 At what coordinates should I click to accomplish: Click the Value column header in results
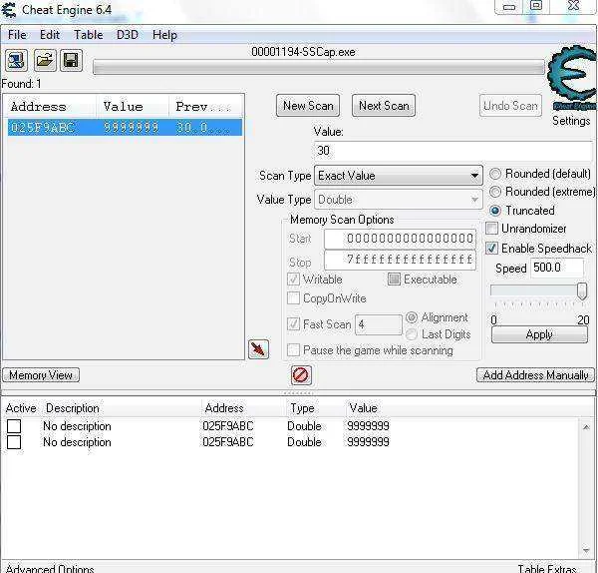coord(133,107)
